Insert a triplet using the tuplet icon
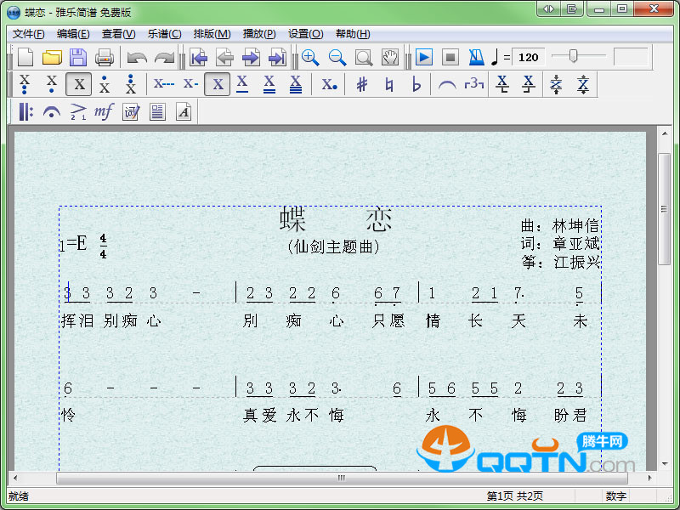Screen dimensions: 680x510 click(473, 84)
